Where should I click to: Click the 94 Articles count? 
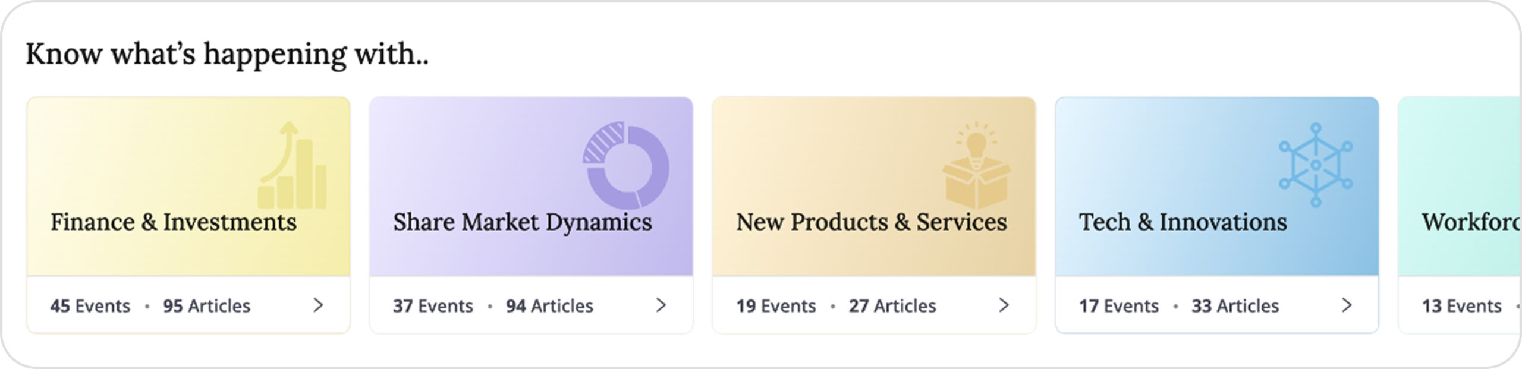click(x=549, y=306)
